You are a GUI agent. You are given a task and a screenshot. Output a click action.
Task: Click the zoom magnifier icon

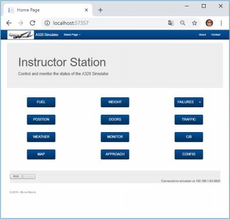coord(183,23)
